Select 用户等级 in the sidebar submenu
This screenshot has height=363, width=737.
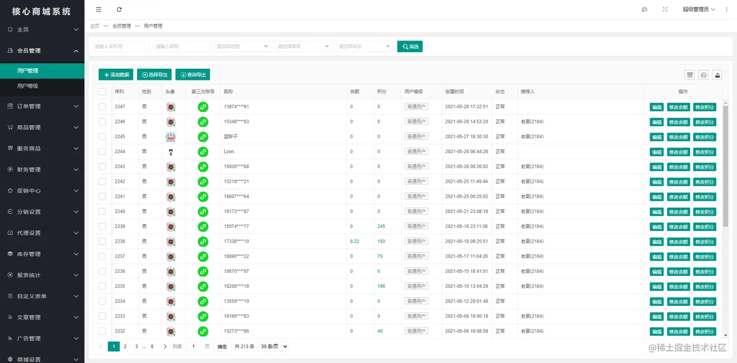click(x=42, y=86)
